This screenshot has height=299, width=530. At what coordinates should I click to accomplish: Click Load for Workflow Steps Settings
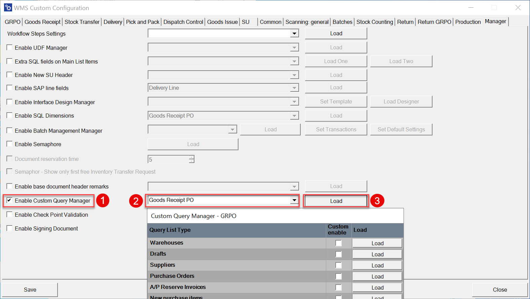pos(336,33)
